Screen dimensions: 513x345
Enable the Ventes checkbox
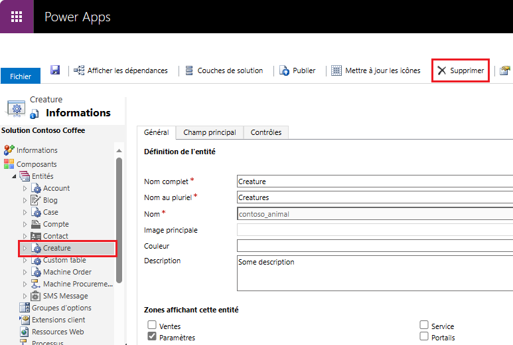(152, 325)
